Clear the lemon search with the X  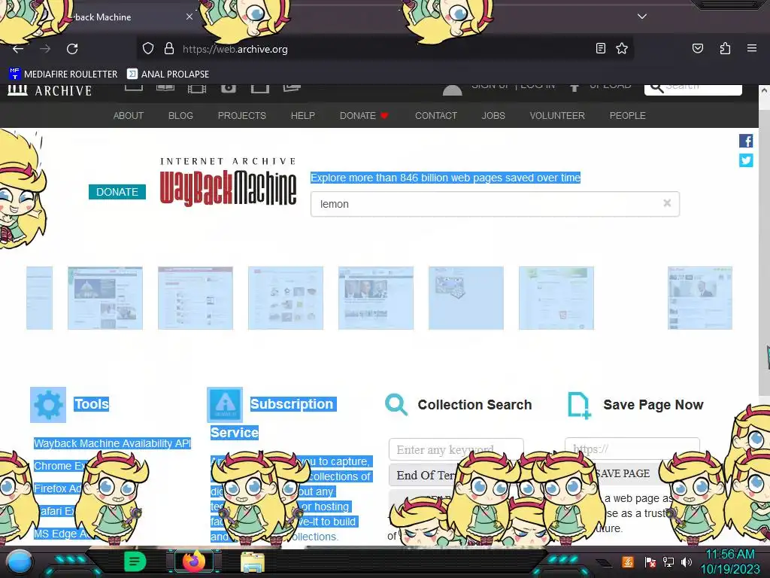coord(667,203)
